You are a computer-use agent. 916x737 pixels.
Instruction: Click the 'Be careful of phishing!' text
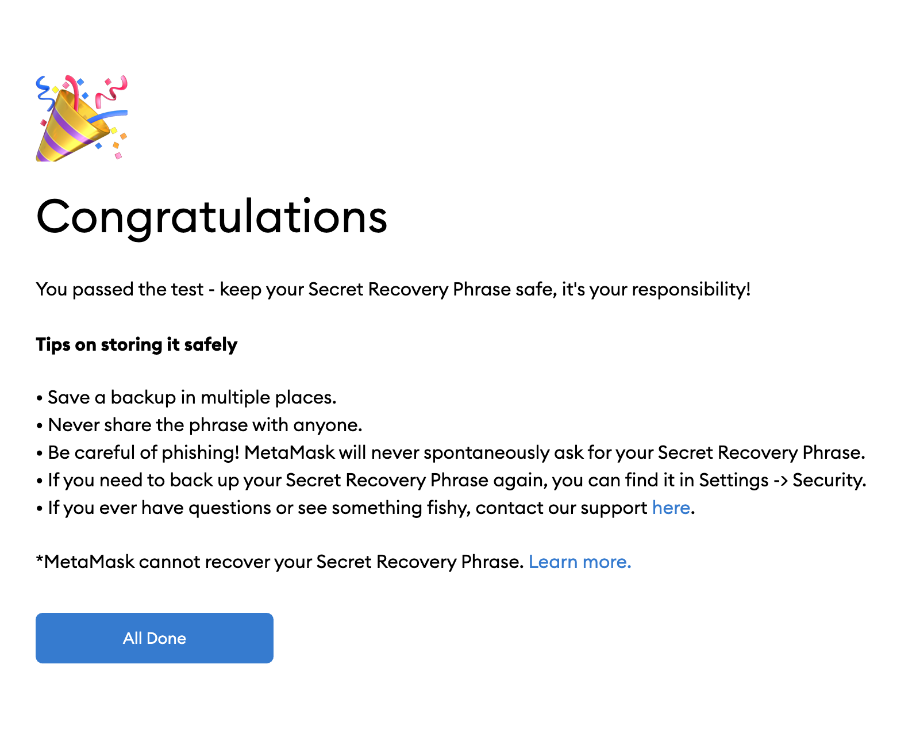tap(143, 453)
